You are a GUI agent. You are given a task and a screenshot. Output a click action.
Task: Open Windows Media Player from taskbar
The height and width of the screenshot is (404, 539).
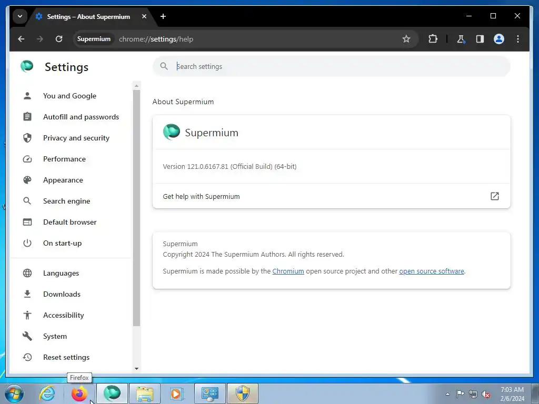click(177, 393)
